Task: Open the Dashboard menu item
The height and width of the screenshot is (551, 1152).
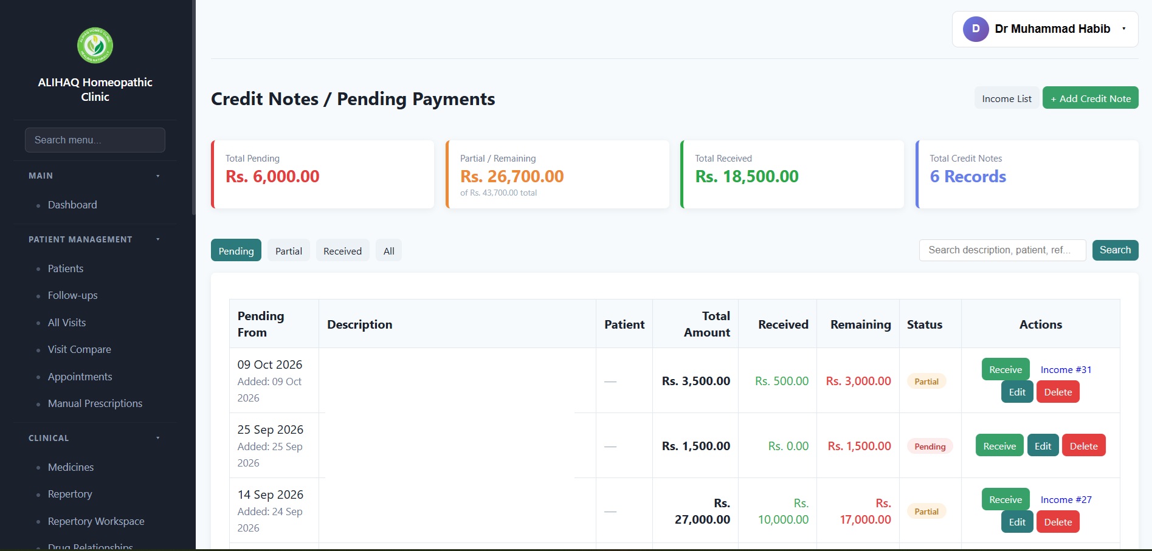Action: pyautogui.click(x=72, y=205)
